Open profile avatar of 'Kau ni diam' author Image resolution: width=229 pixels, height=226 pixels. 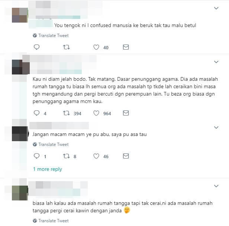pyautogui.click(x=21, y=67)
